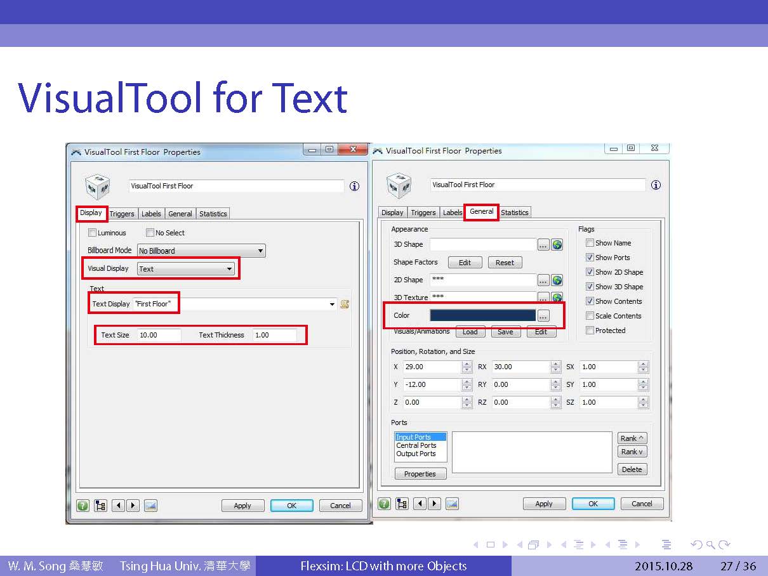The height and width of the screenshot is (576, 768).
Task: Adjust the SX size spinner arrows
Action: 644,367
